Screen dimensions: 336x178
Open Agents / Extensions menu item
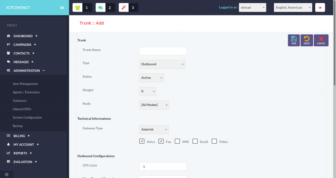(26, 92)
